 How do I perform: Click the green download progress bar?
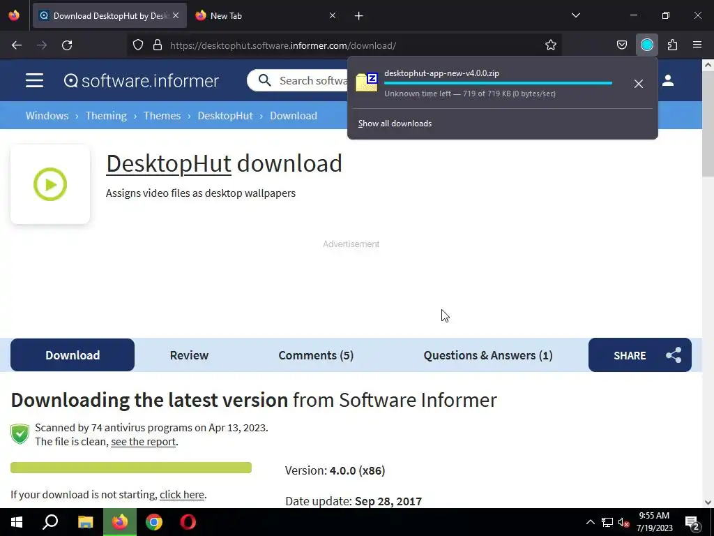click(131, 468)
